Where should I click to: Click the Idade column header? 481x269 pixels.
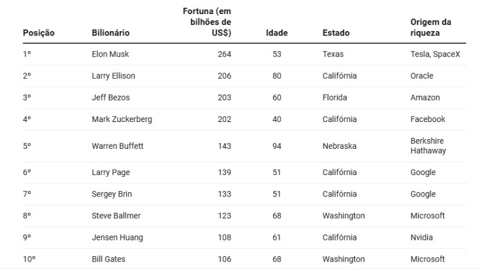click(277, 33)
